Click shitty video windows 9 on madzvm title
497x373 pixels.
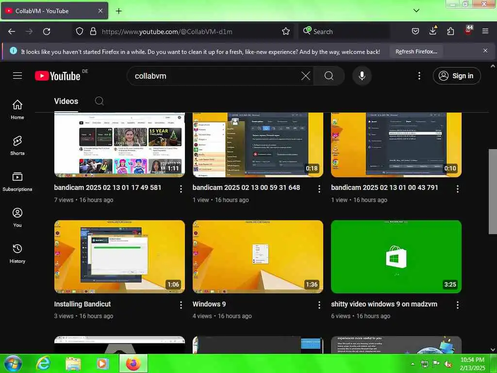[x=384, y=304]
